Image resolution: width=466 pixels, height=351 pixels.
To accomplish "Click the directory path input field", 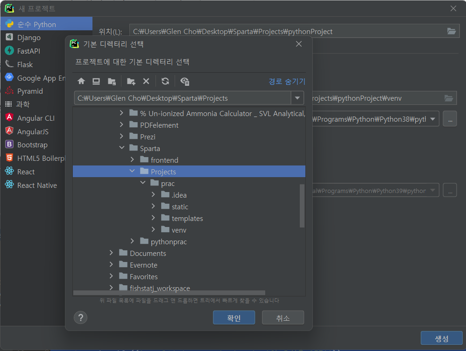I will (x=183, y=98).
